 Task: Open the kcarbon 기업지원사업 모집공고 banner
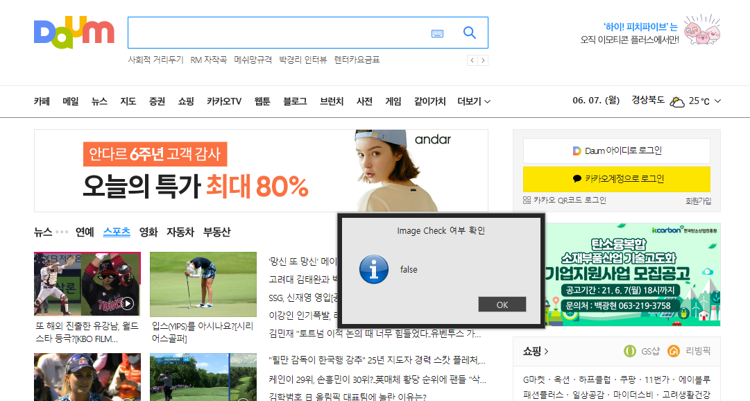click(x=632, y=275)
